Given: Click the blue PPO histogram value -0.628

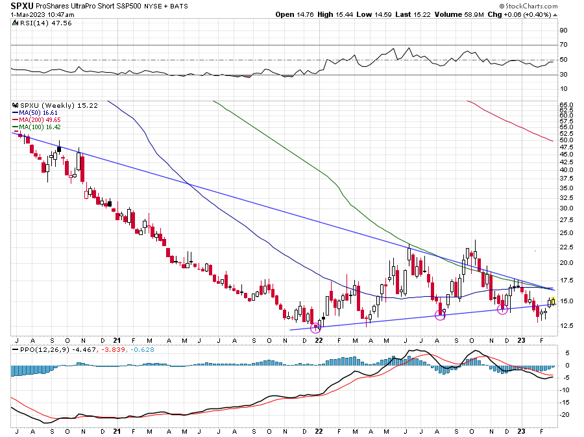Looking at the screenshot, I should click(141, 350).
